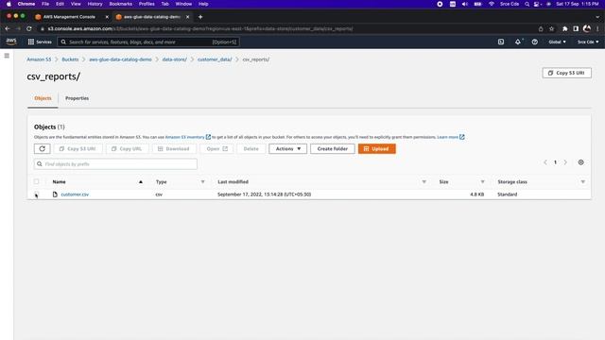
Task: Open the Srce Cde account dropdown
Action: coord(588,42)
